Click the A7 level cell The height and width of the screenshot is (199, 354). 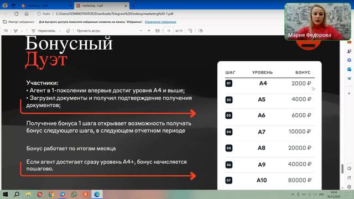tap(262, 132)
